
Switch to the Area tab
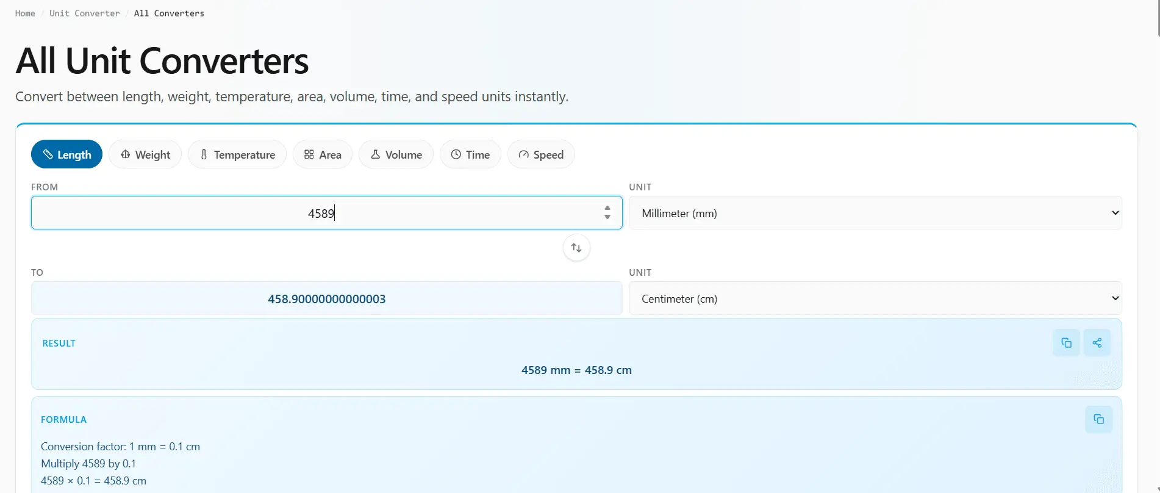pos(323,154)
